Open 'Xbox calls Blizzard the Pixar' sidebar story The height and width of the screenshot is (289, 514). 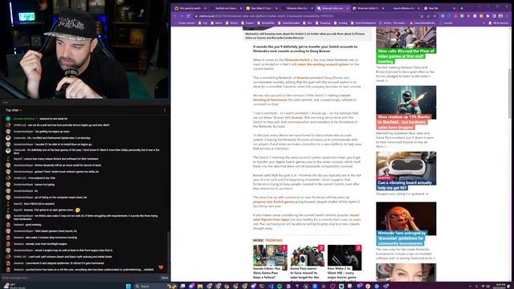406,56
